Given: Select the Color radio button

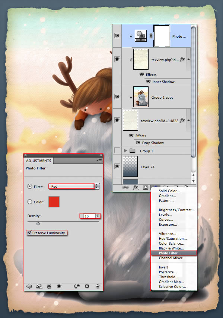Looking at the screenshot, I should click(x=30, y=201).
